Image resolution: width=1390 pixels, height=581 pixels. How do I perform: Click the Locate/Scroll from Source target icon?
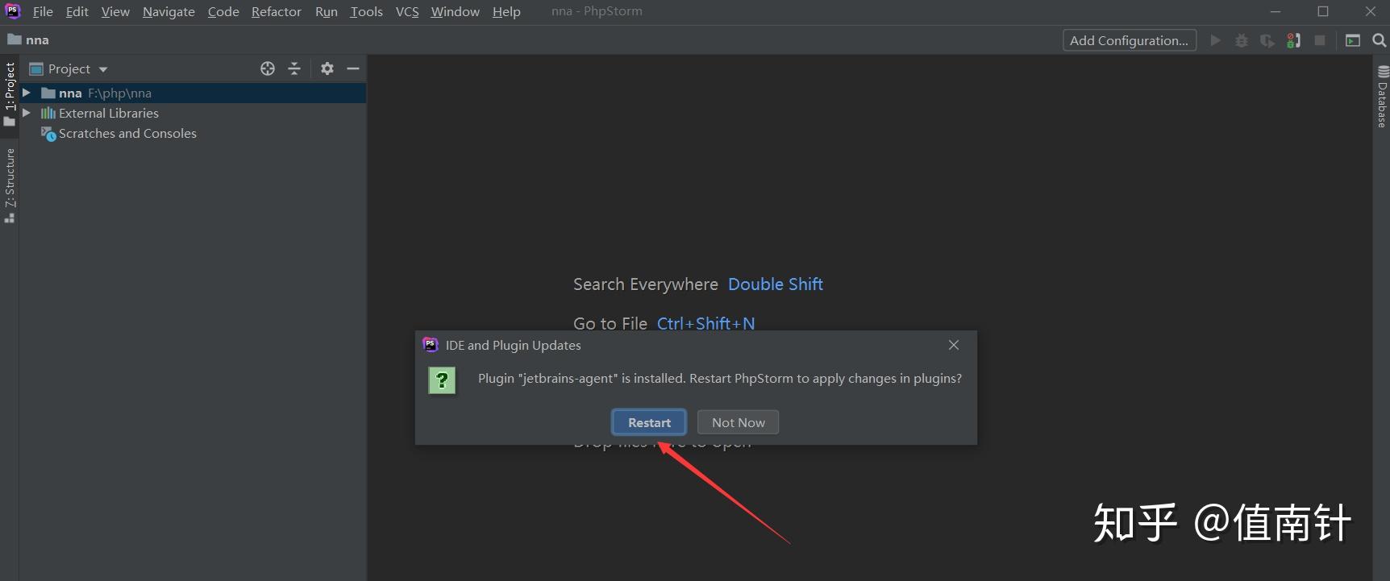268,68
